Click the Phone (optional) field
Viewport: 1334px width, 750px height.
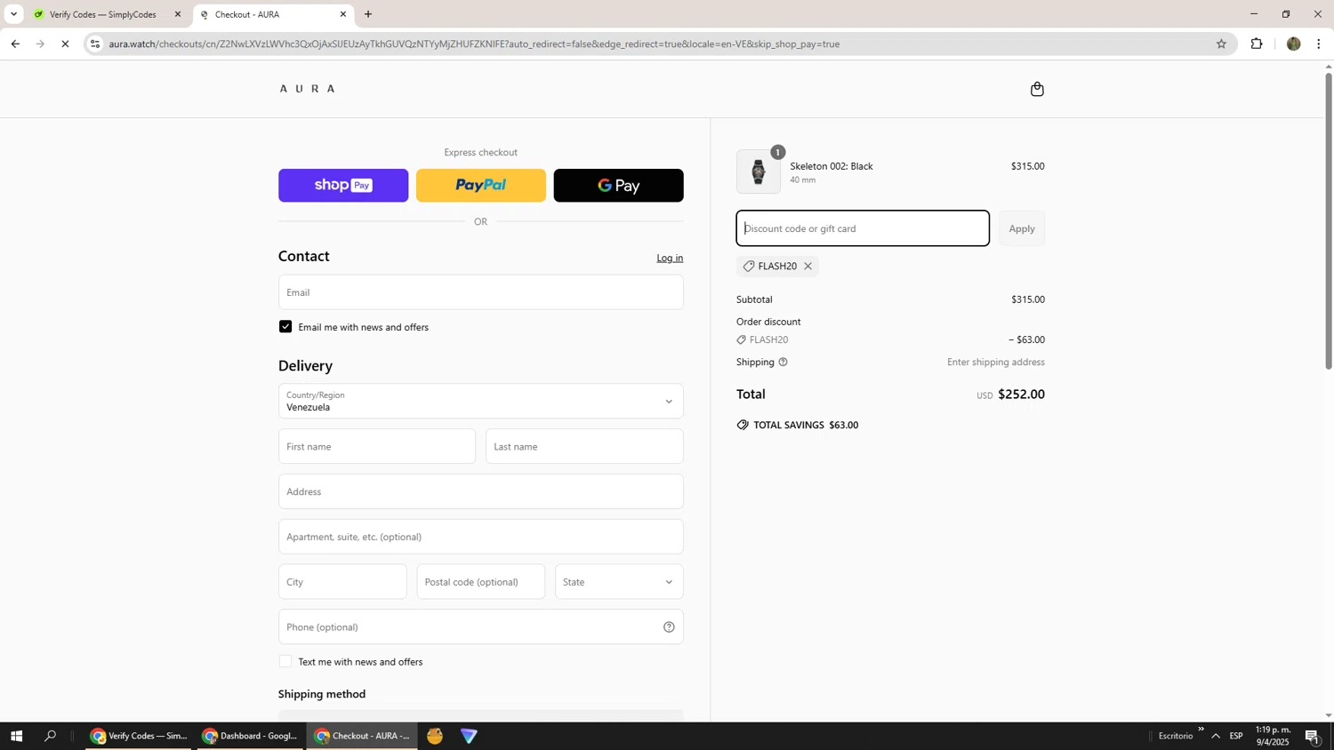point(481,627)
